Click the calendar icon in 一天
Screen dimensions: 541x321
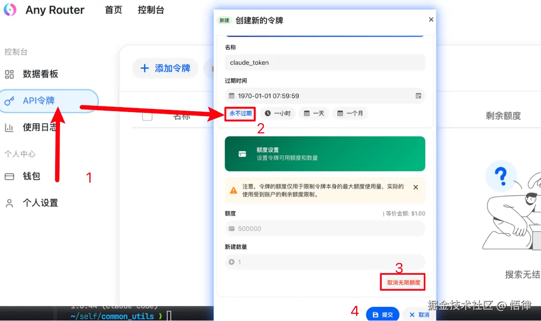[307, 113]
